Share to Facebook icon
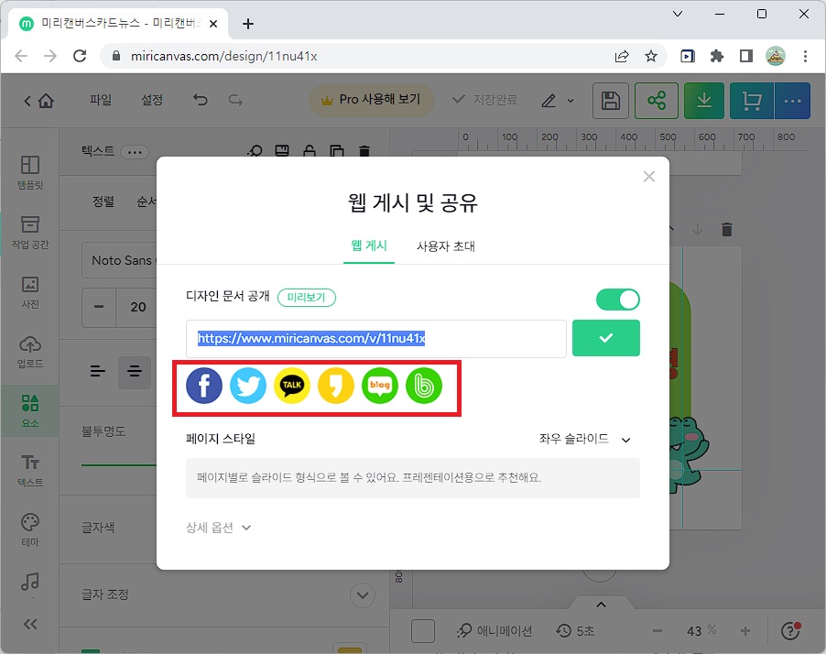 pyautogui.click(x=204, y=386)
